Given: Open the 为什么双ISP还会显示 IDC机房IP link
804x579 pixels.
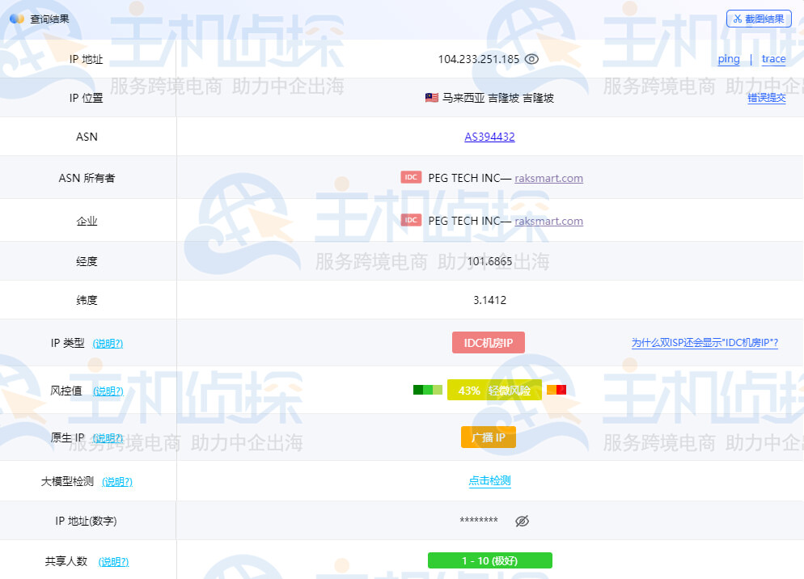Looking at the screenshot, I should [705, 343].
